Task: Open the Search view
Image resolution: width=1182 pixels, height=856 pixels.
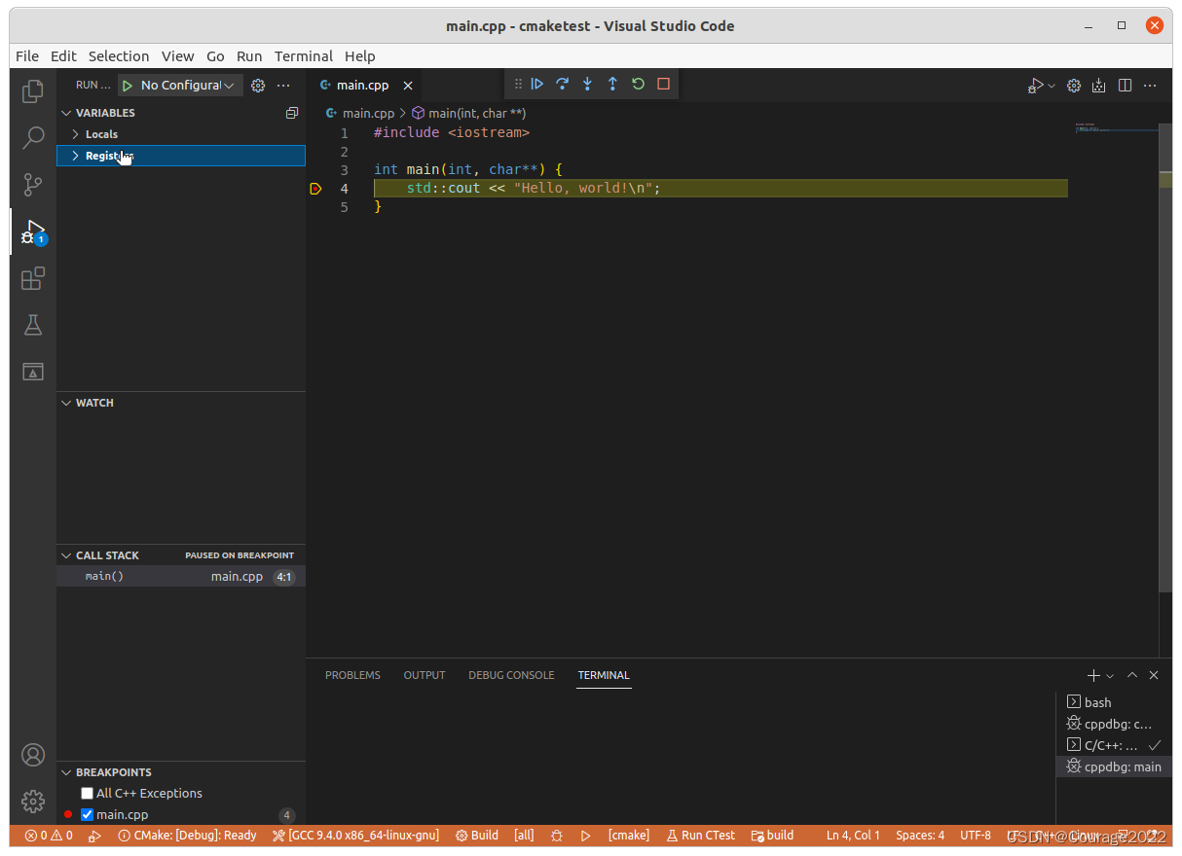Action: (x=33, y=137)
